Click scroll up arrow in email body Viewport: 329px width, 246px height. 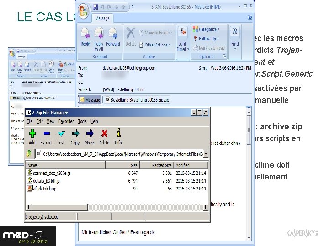pyautogui.click(x=249, y=113)
